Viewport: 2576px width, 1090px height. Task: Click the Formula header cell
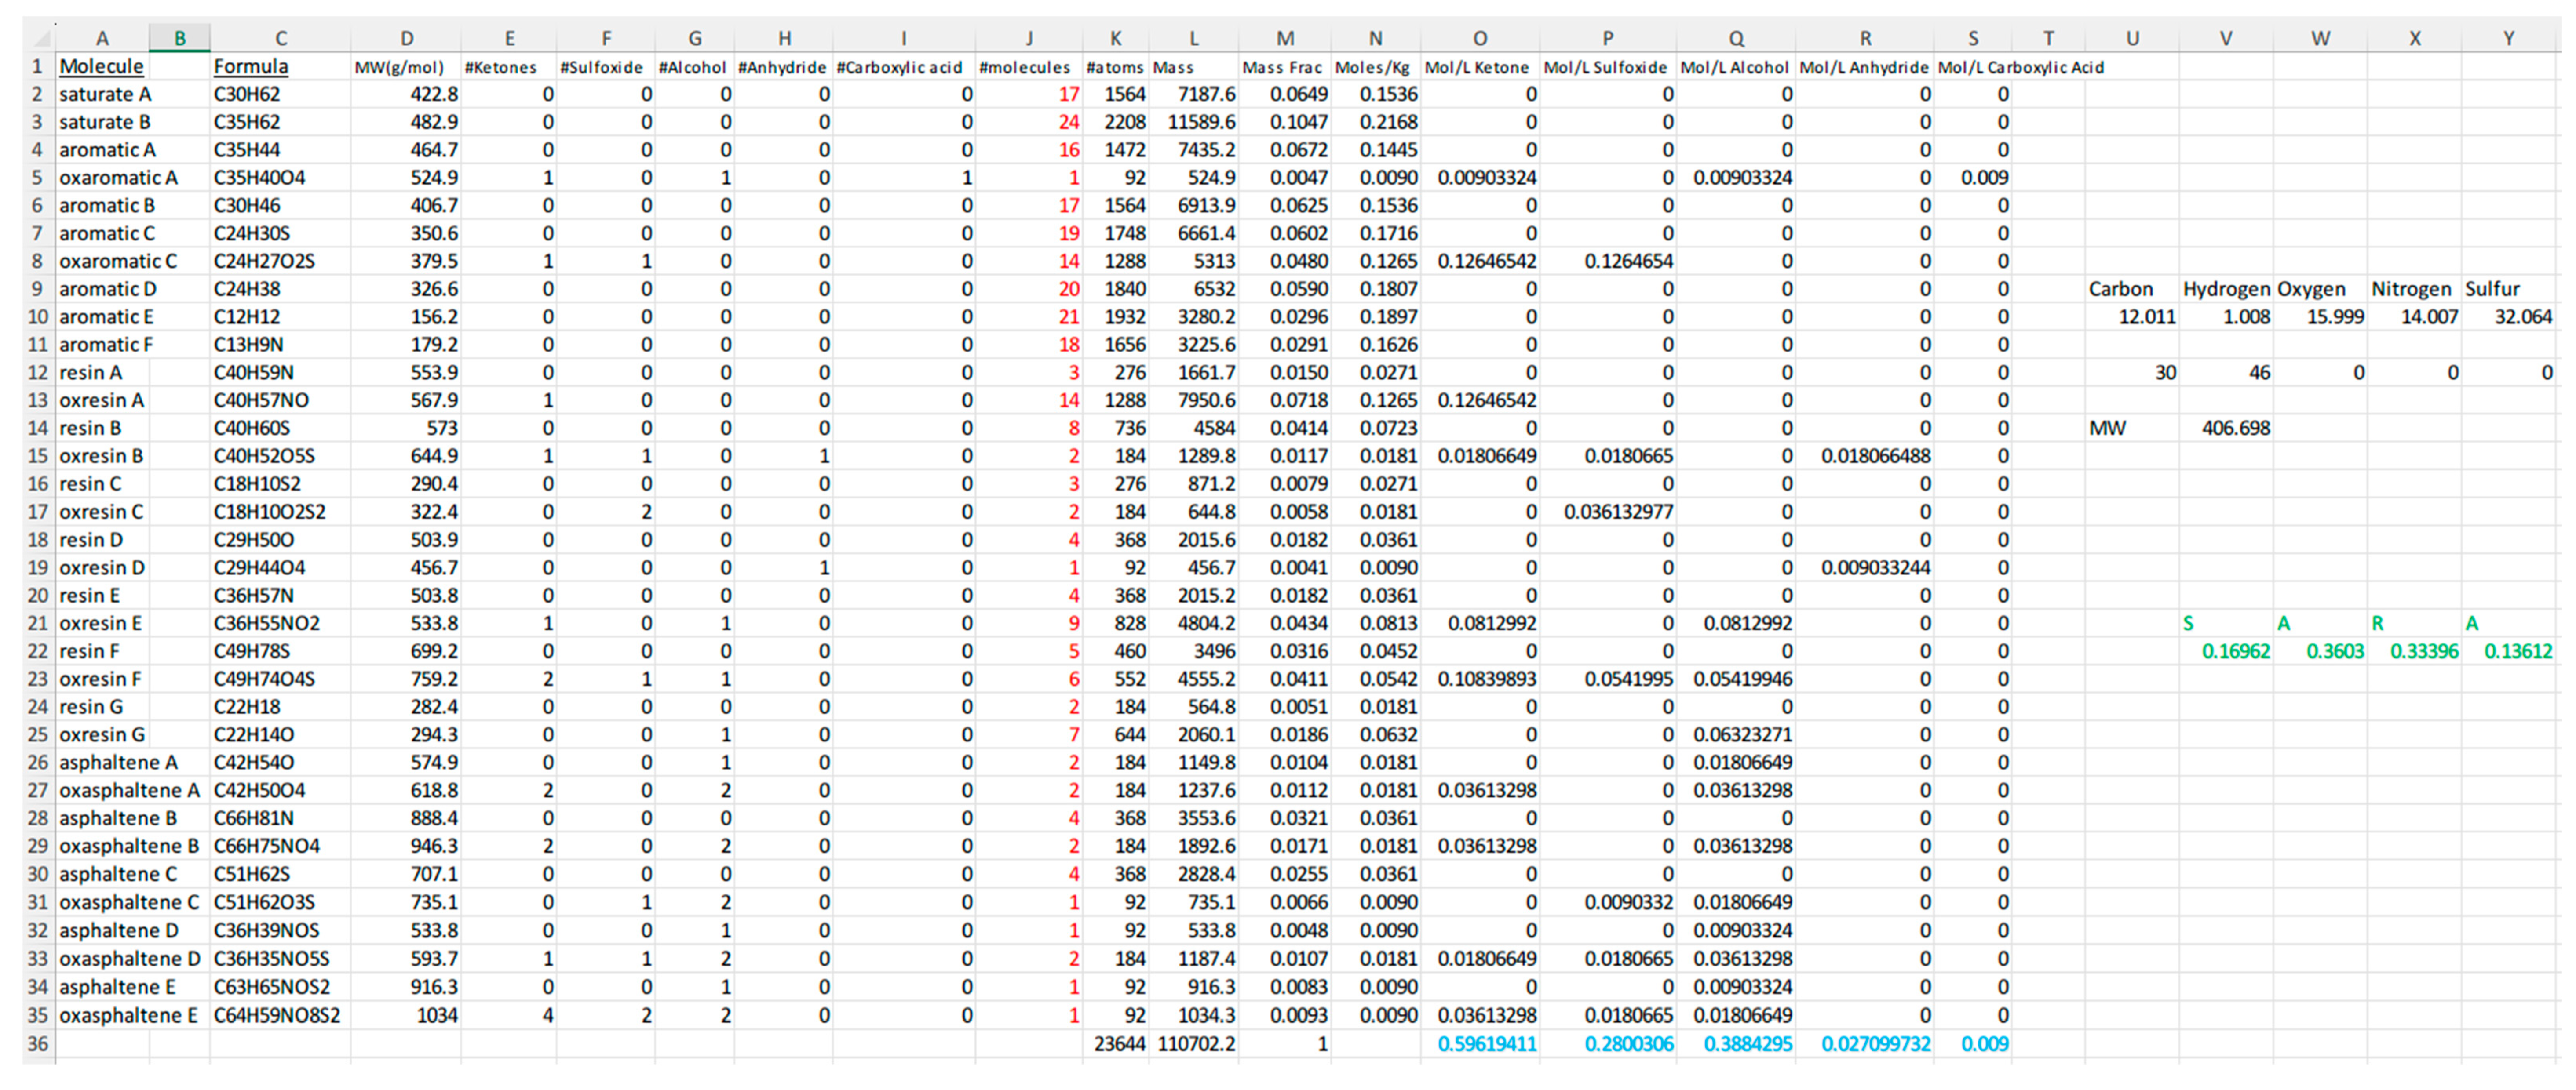point(251,67)
